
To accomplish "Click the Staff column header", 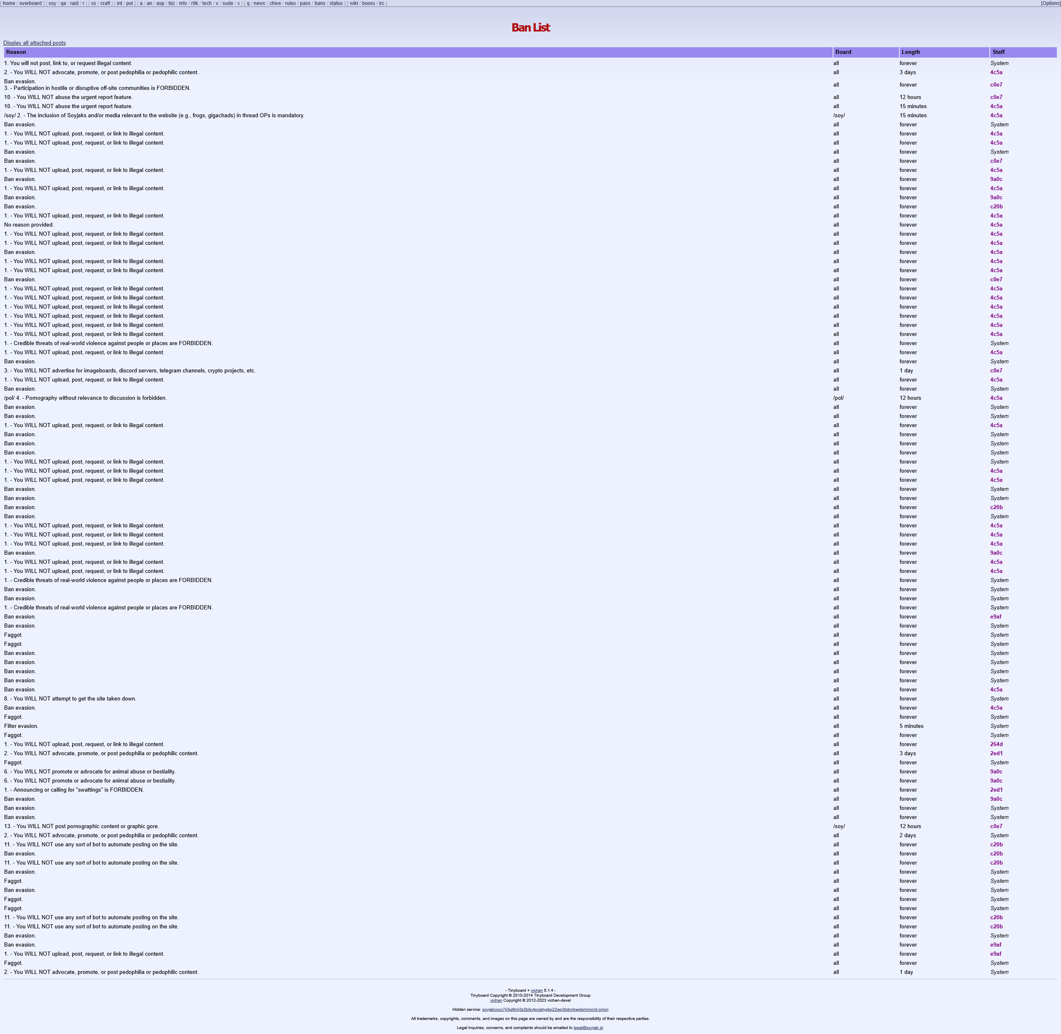I will [998, 52].
